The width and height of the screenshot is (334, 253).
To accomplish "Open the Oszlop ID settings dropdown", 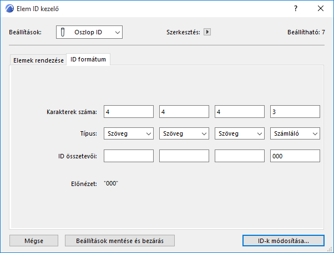I will tap(89, 32).
